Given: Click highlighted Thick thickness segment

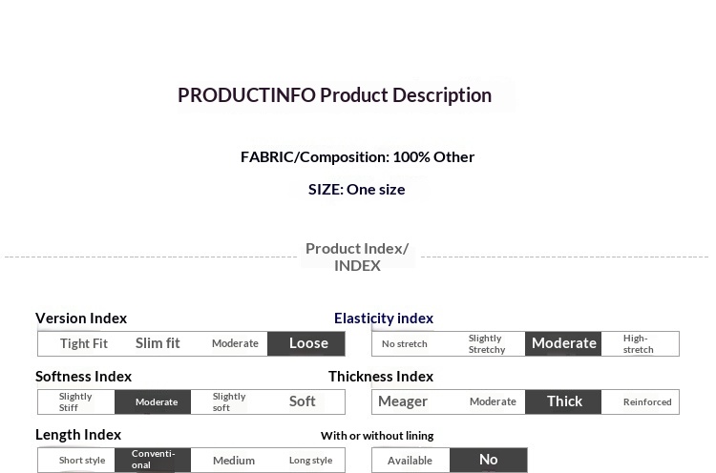Looking at the screenshot, I should pos(564,401).
